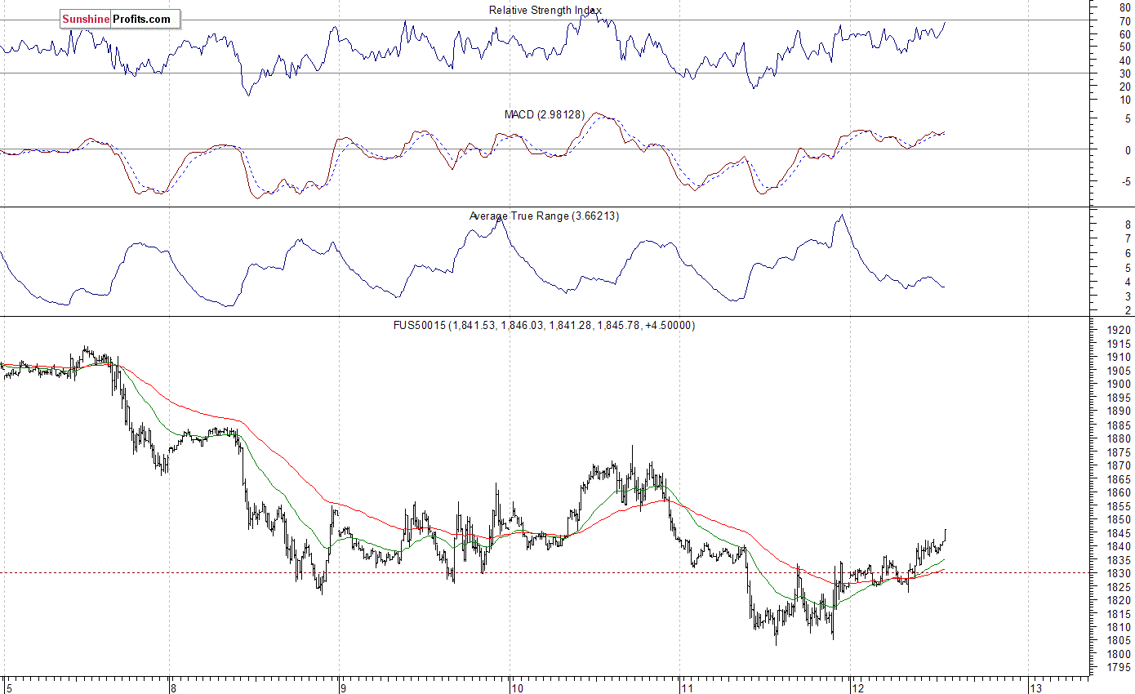Click the MACD scale value 0
1135x694 pixels.
[1128, 150]
